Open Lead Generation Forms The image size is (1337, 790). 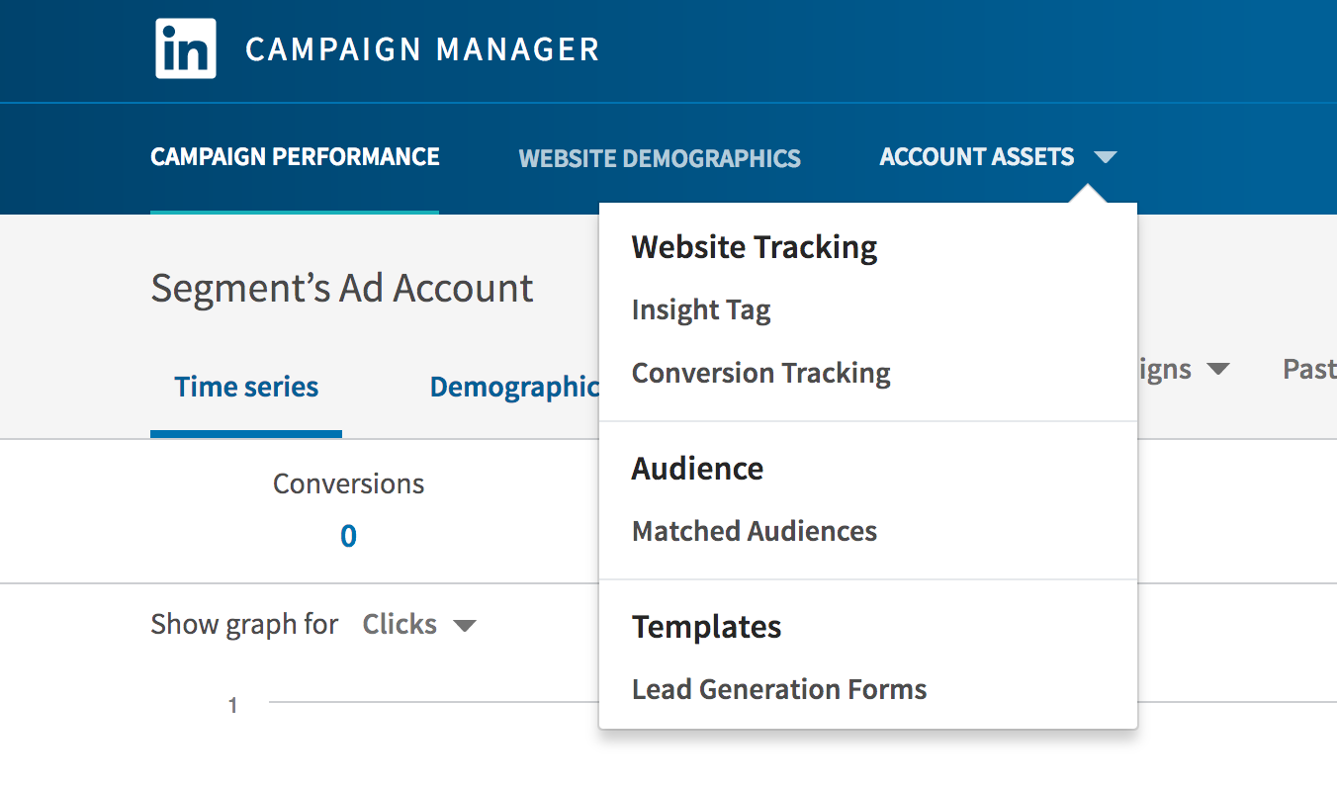click(x=778, y=689)
